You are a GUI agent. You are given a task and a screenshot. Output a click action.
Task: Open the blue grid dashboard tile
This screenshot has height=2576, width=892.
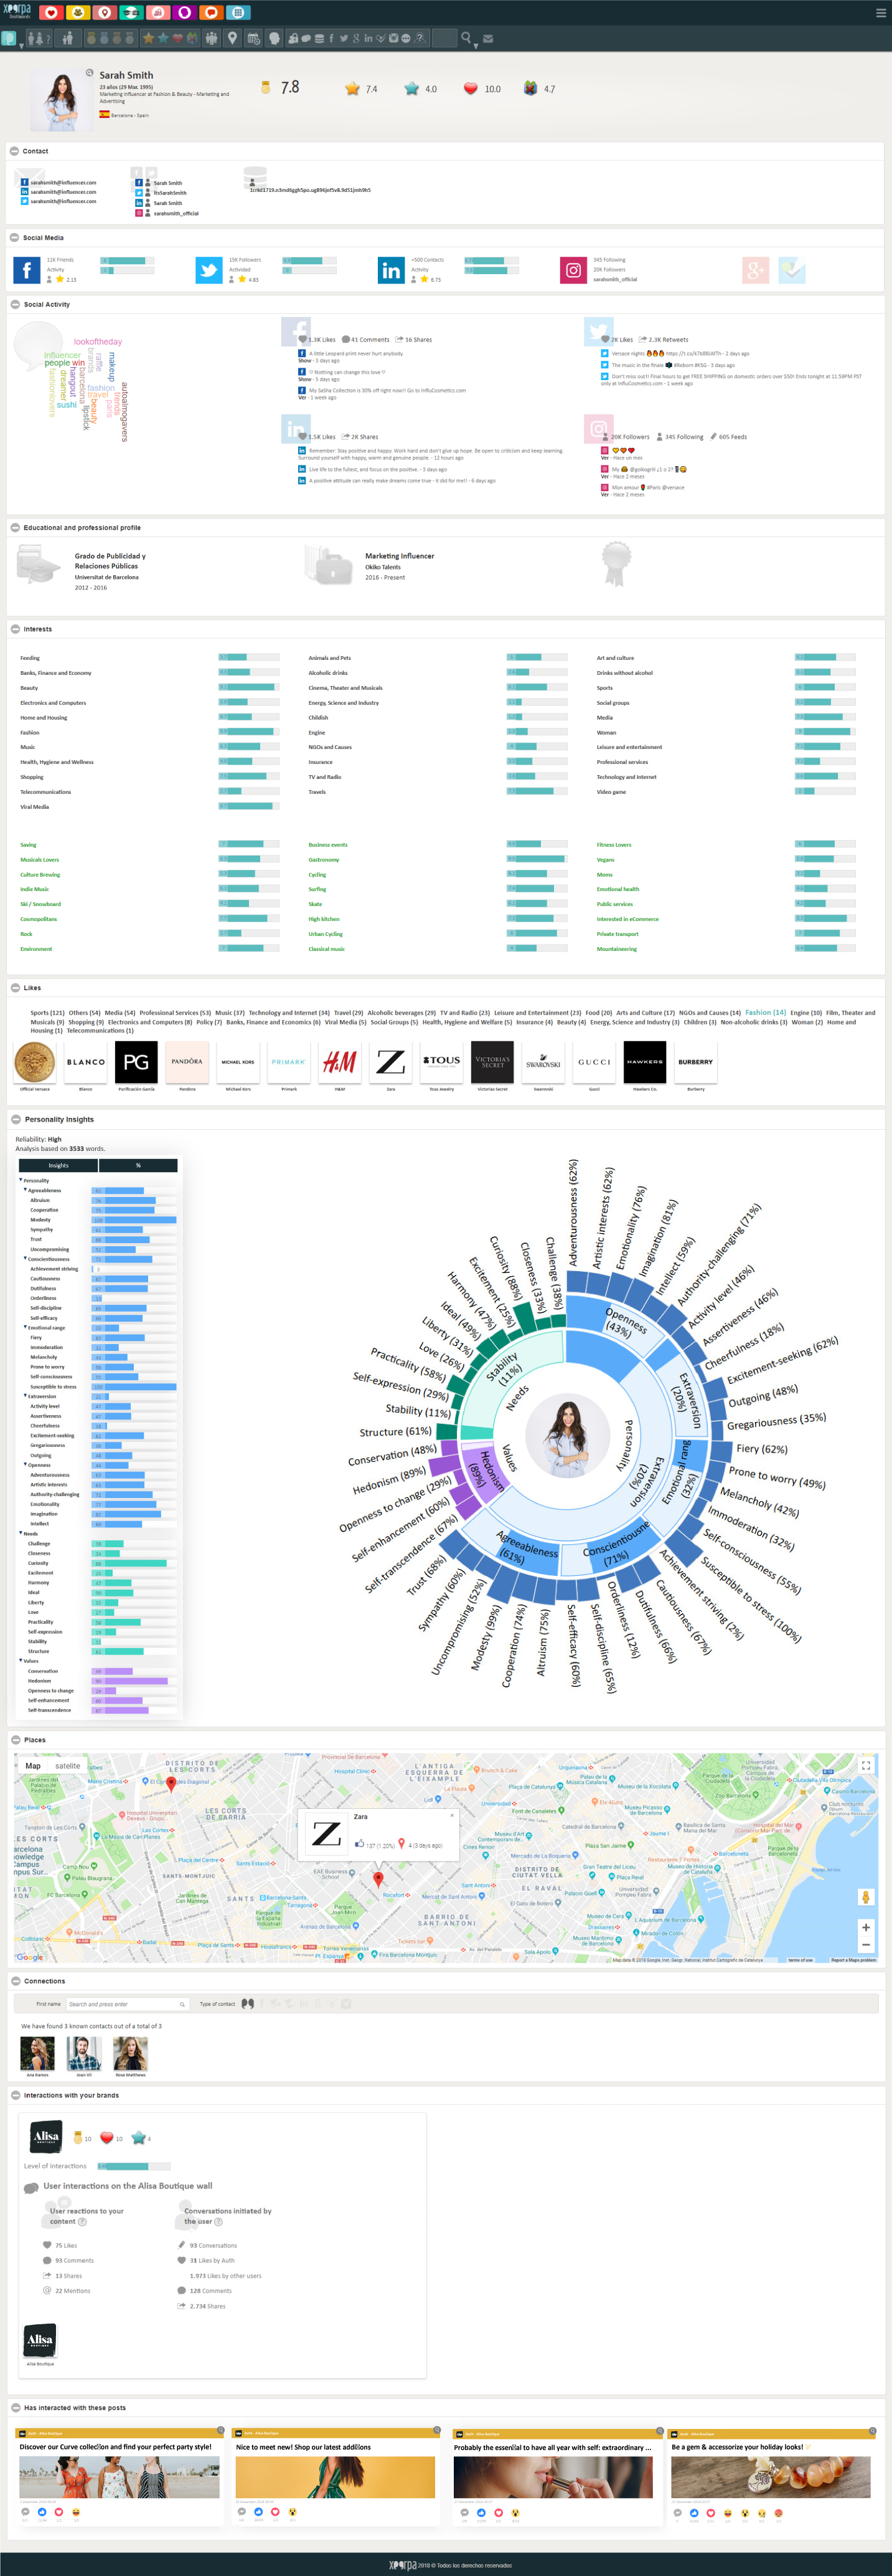[238, 13]
